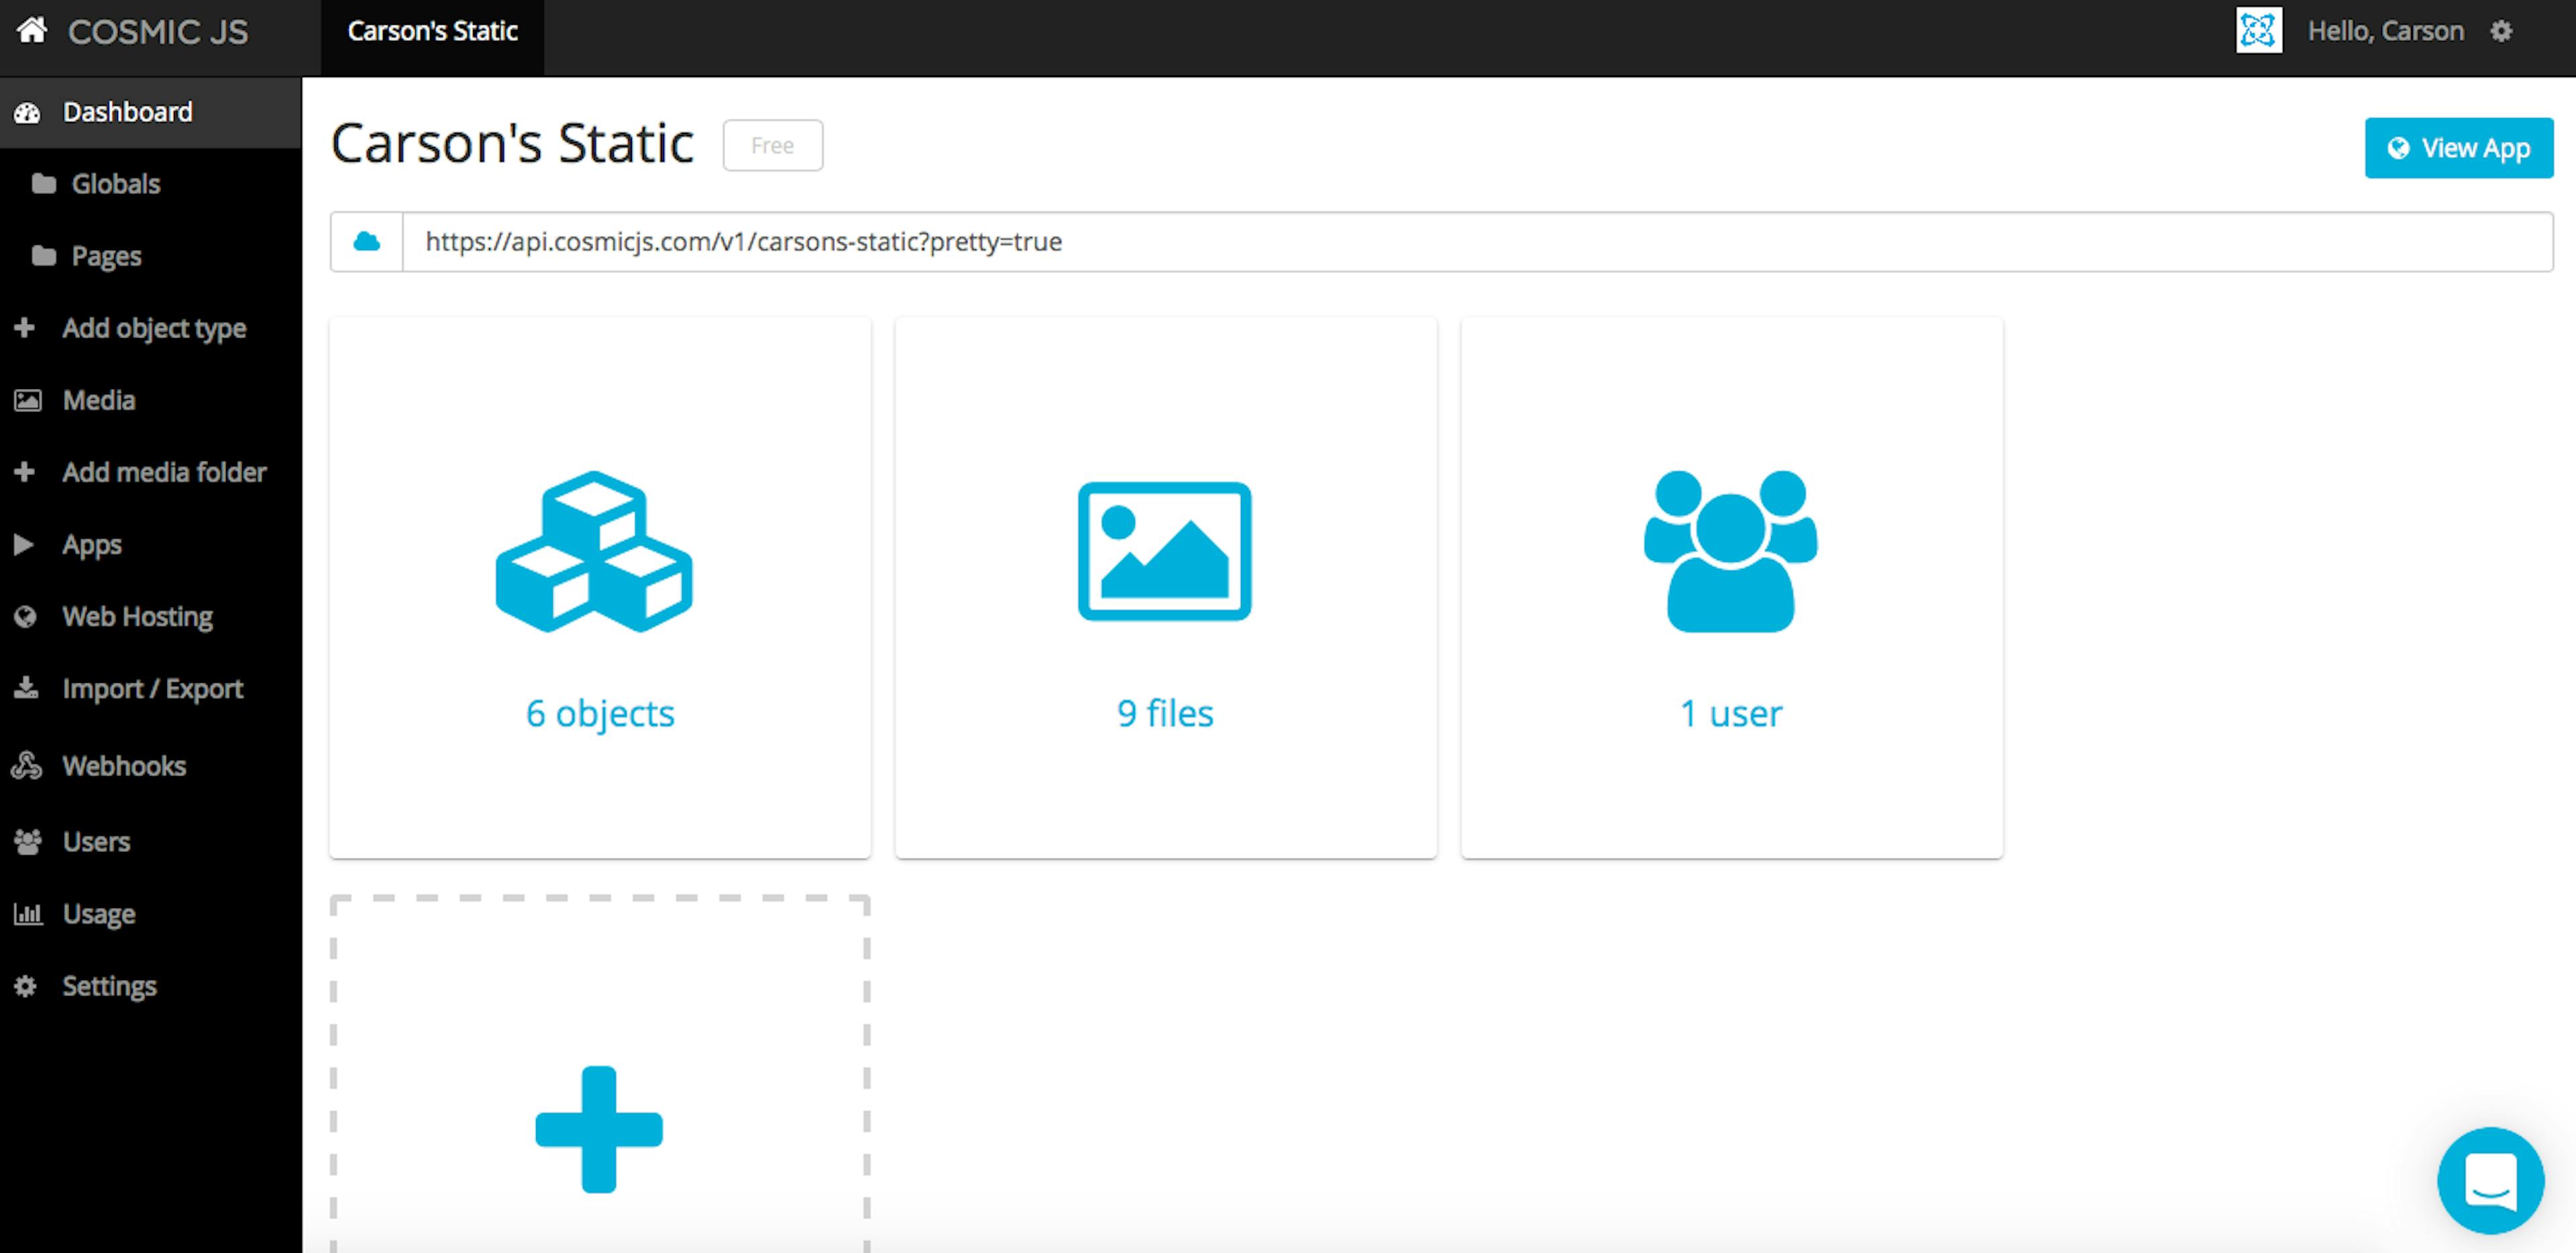The image size is (2576, 1253).
Task: Click the Apps play-arrow icon
Action: [x=24, y=544]
